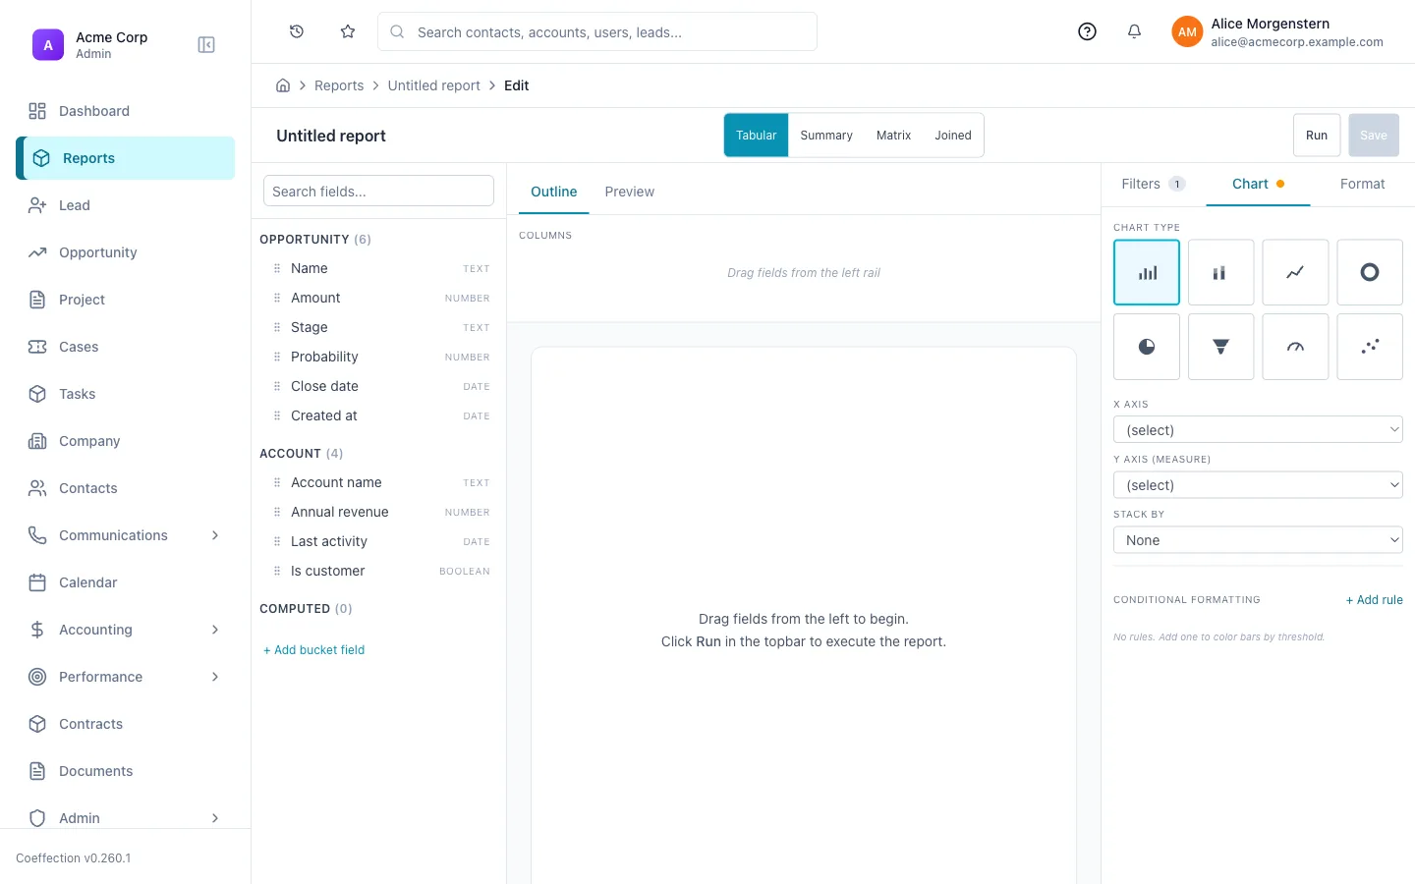
Task: Click the global search box
Action: pos(597,31)
